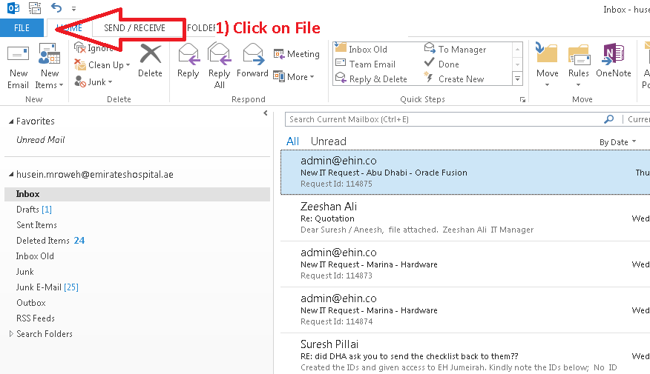650x374 pixels.
Task: Select Create New quick step
Action: tap(454, 79)
